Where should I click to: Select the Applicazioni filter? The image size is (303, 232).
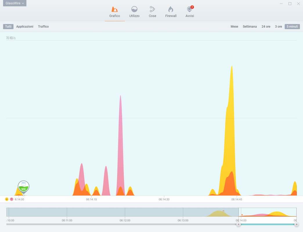(x=25, y=26)
